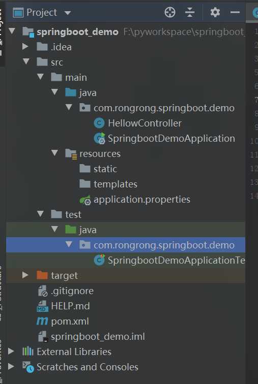Viewport: 258px width, 384px height.
Task: Select the External Libraries label
Action: click(74, 352)
